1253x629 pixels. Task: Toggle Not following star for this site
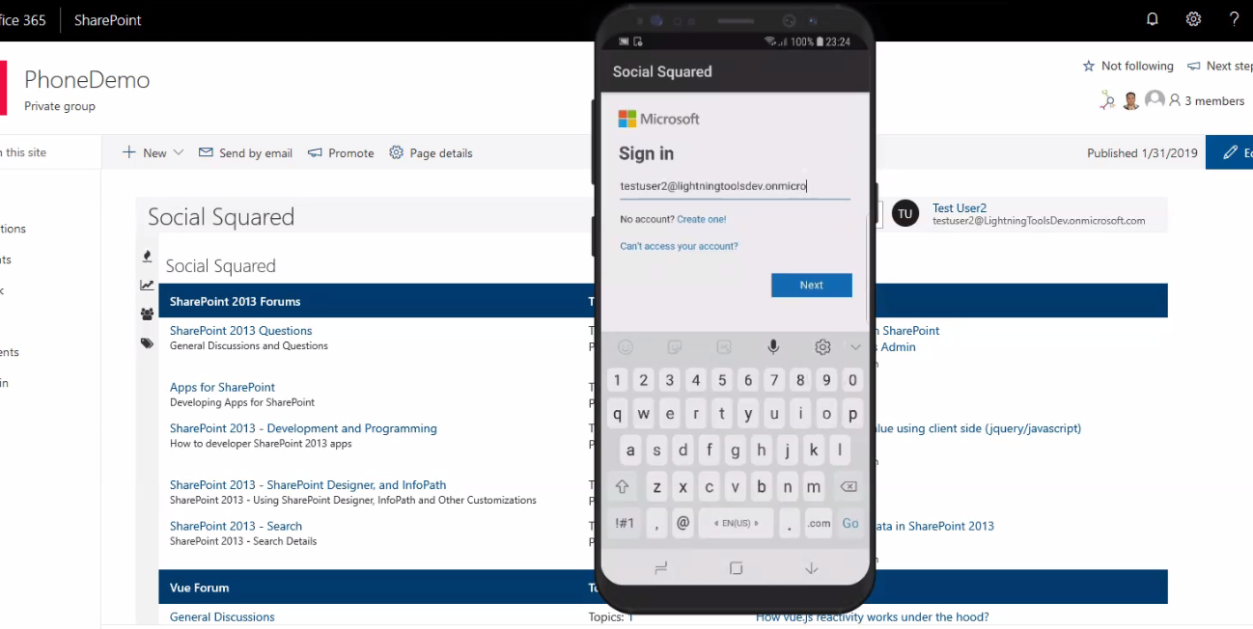(1128, 66)
